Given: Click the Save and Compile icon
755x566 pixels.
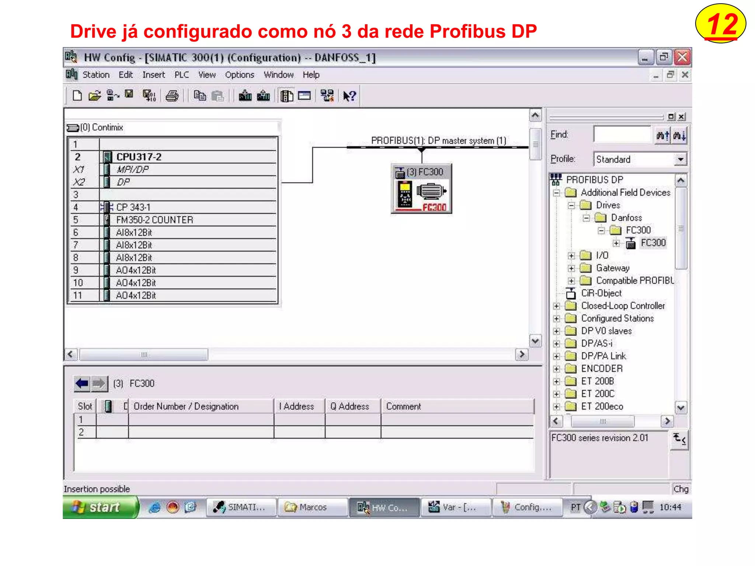Looking at the screenshot, I should pos(149,96).
